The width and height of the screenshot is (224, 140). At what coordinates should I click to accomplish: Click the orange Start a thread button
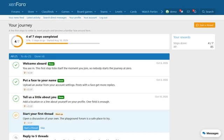click(204, 25)
